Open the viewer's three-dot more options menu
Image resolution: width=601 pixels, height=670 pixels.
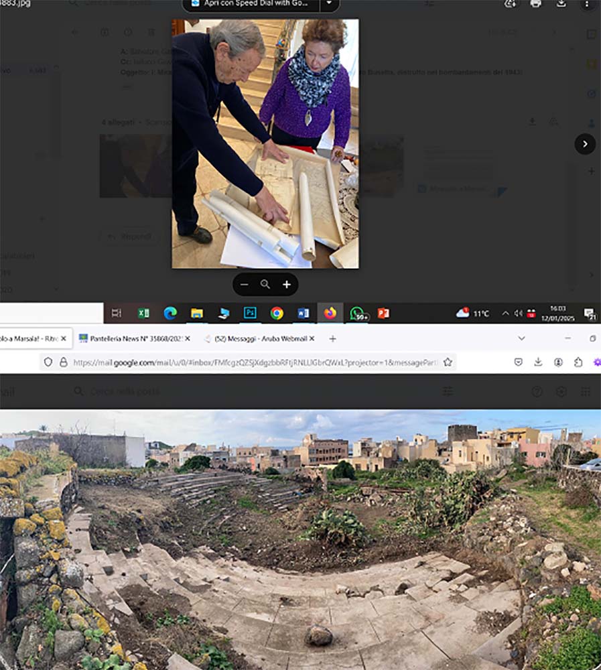point(586,4)
